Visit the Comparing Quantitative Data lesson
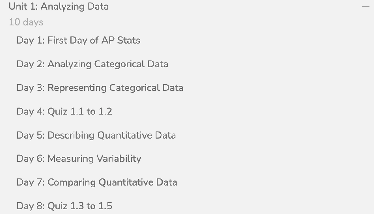This screenshot has width=374, height=214. [x=97, y=182]
